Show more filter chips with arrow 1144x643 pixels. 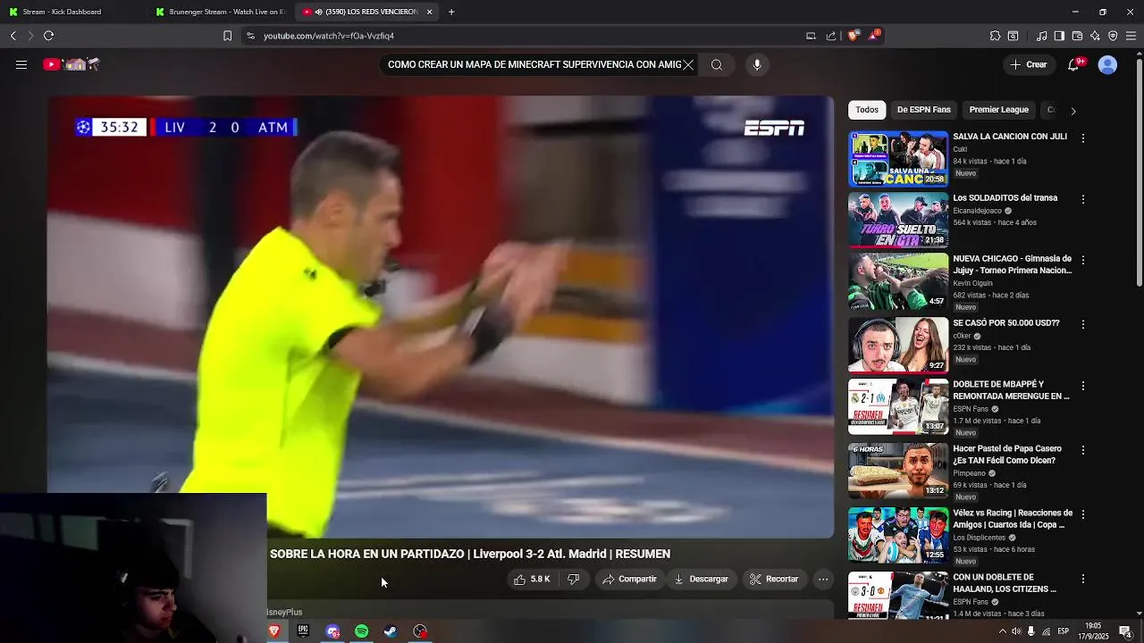[1073, 111]
